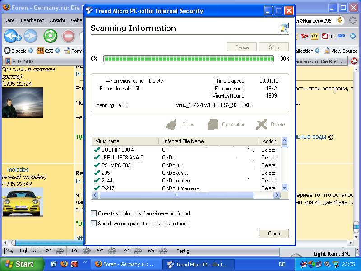Launch Firefox from the Quick Launch bar

[x=64, y=264]
